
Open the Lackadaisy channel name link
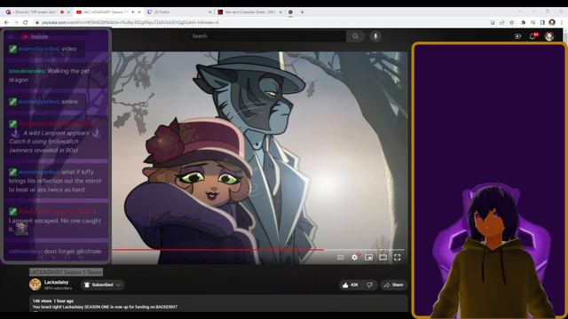pyautogui.click(x=56, y=282)
